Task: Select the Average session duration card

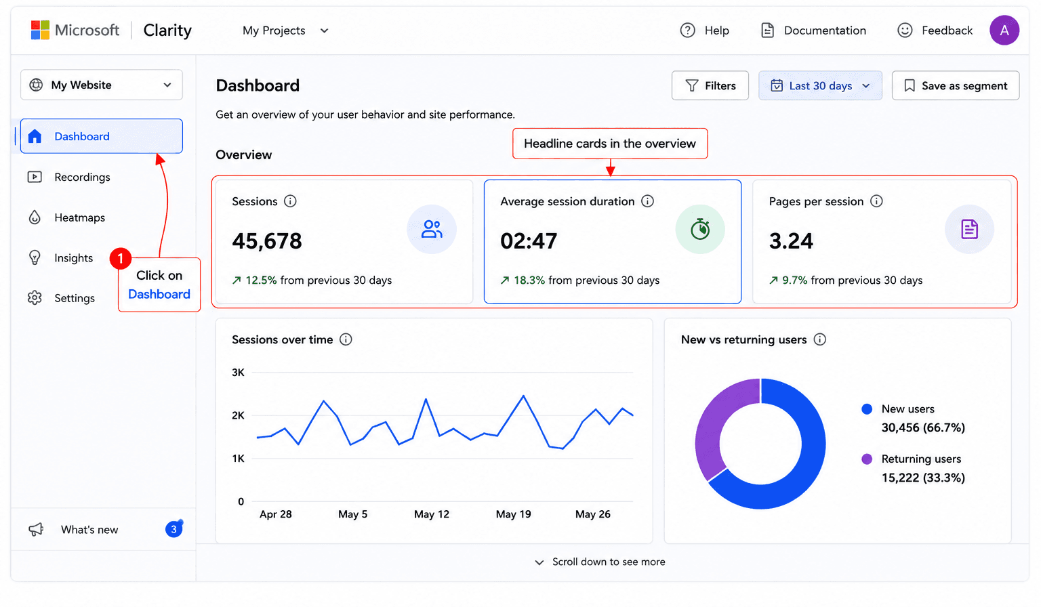Action: pos(613,241)
